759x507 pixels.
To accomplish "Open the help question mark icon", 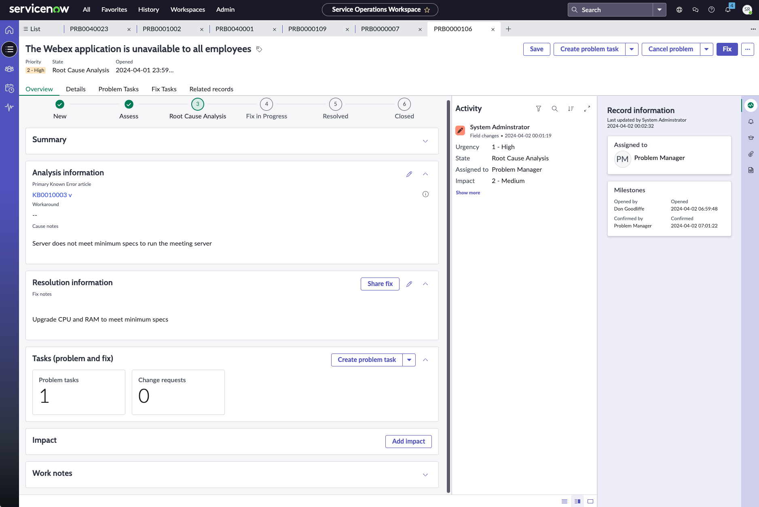I will (711, 10).
